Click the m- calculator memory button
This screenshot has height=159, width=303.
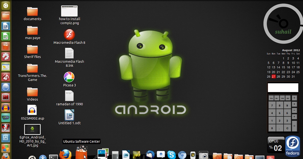277,98
